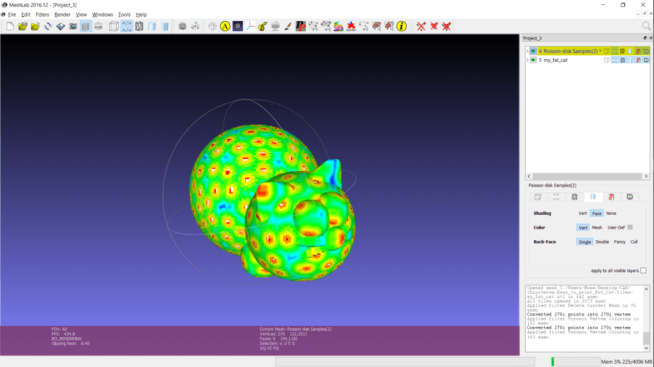Hide the my_fat_cat layer
This screenshot has height=367, width=654.
point(535,59)
